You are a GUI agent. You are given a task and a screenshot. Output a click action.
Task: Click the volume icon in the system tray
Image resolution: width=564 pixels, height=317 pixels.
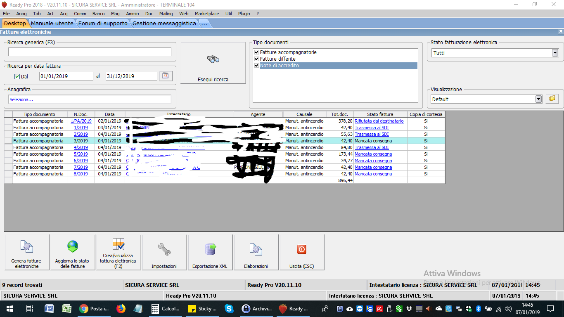pyautogui.click(x=508, y=309)
